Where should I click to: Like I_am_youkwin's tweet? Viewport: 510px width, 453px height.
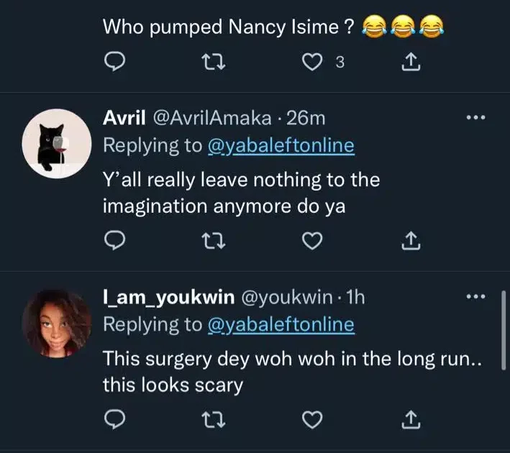point(311,418)
